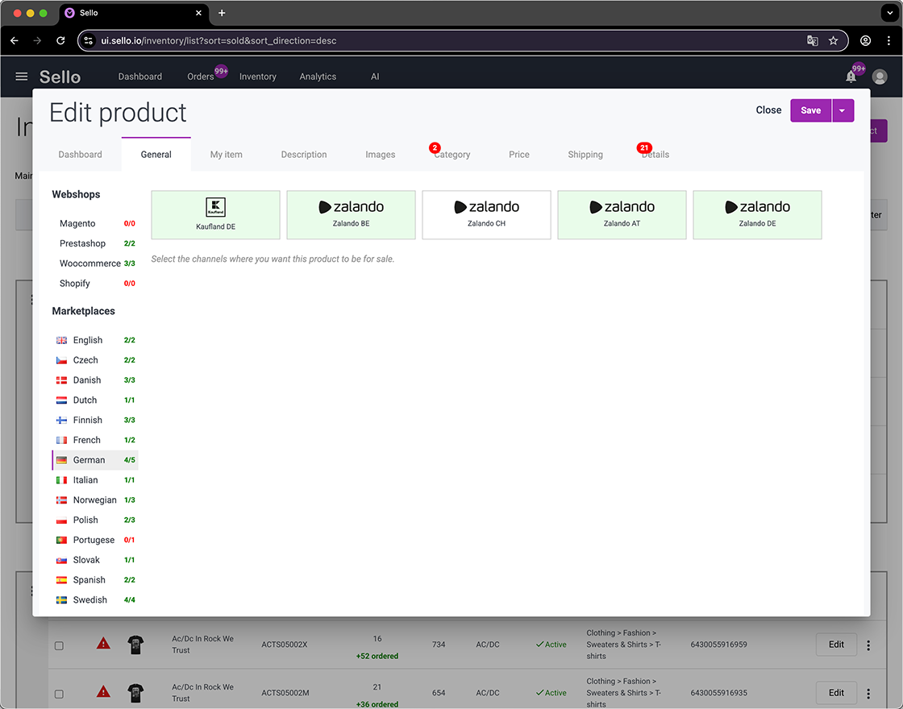This screenshot has height=709, width=903.
Task: Open the navigation hamburger menu
Action: pos(22,77)
